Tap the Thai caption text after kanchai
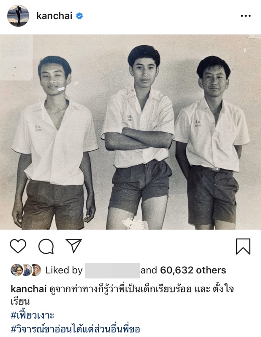261x337 pixels. click(122, 295)
